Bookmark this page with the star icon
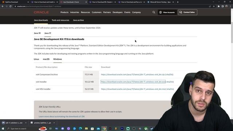The image size is (233, 131). pos(214,7)
